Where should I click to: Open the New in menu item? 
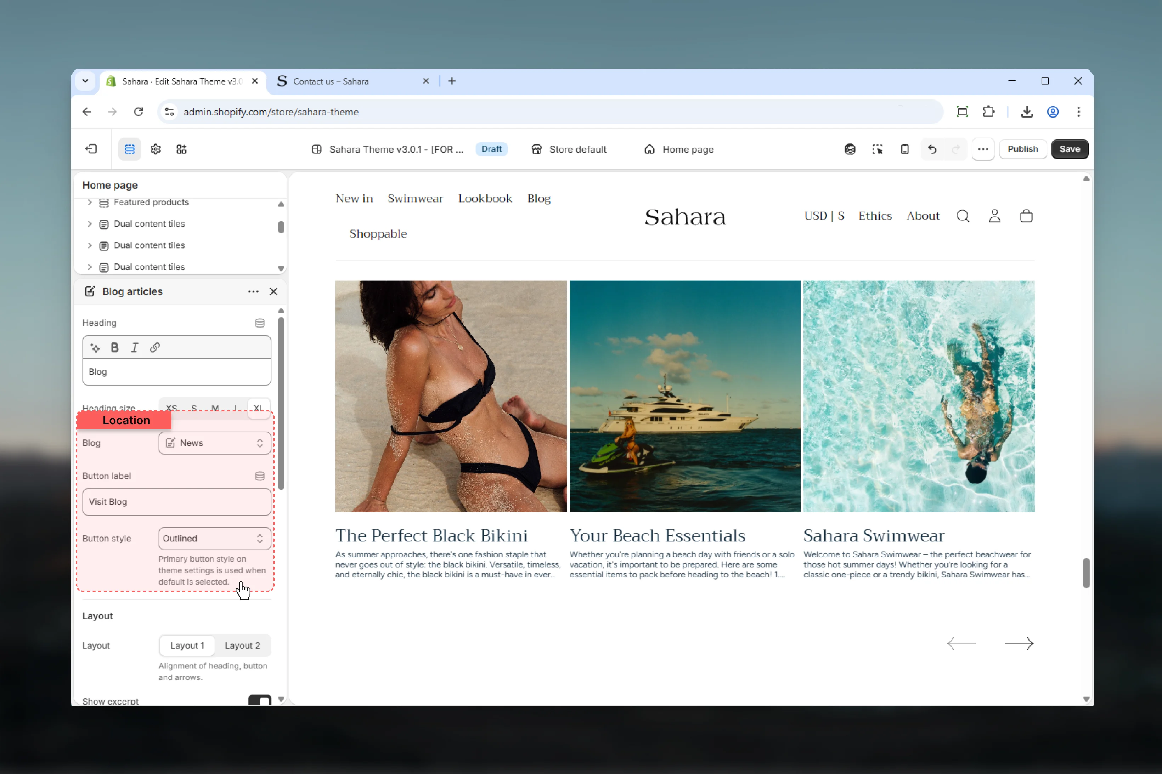354,198
